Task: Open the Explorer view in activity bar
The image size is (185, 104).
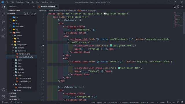Action: point(3,8)
